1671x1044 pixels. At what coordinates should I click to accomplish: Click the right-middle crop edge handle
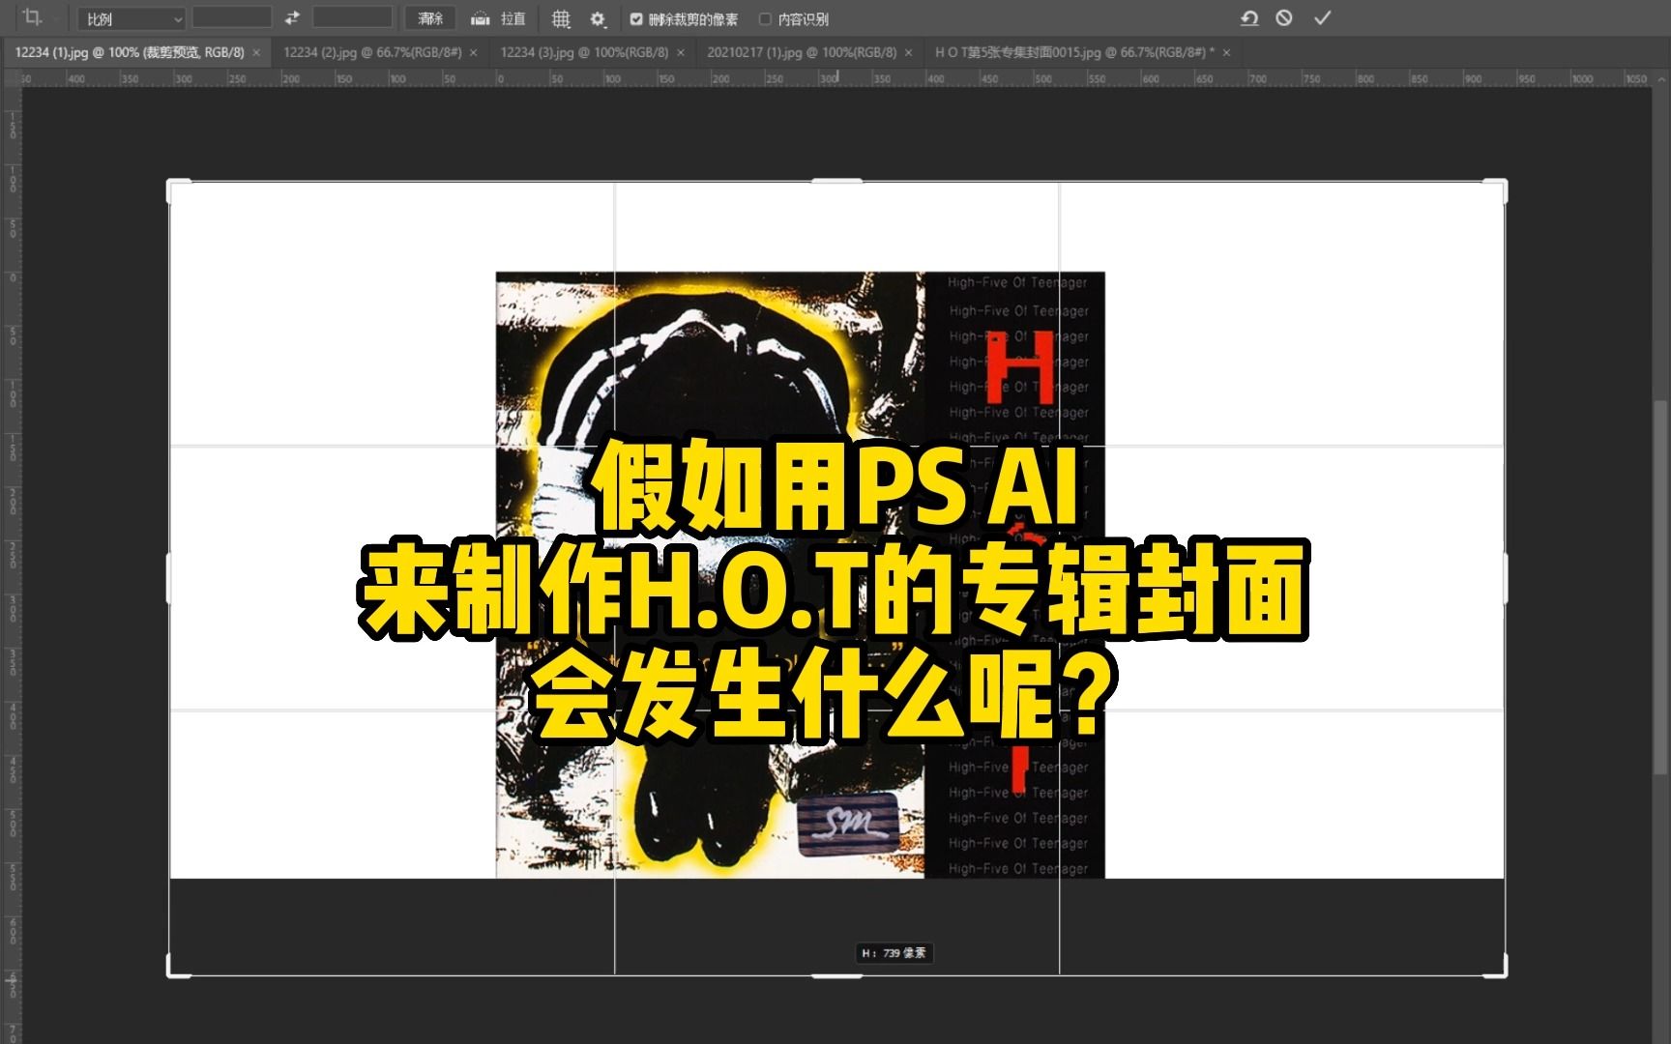point(1505,578)
